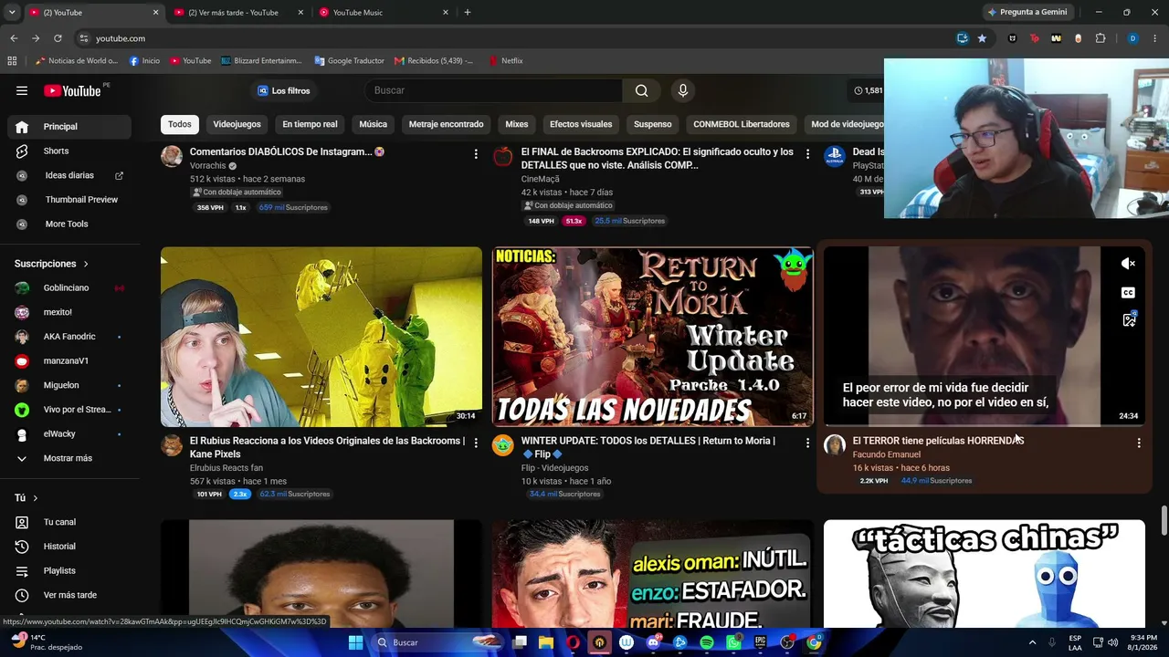The width and height of the screenshot is (1169, 657).
Task: Expand Suscripciones section
Action: click(52, 264)
